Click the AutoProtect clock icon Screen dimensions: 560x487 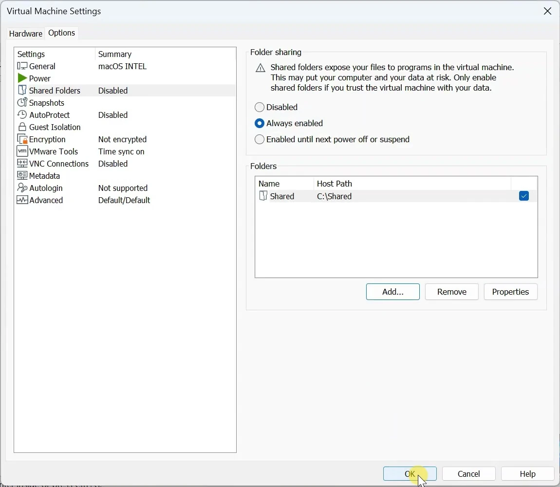22,115
